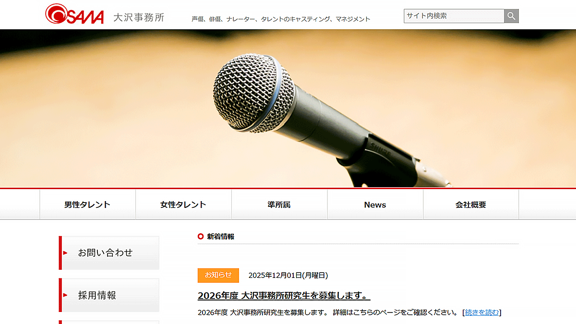This screenshot has height=324, width=576.
Task: Open the News menu item
Action: coord(375,204)
